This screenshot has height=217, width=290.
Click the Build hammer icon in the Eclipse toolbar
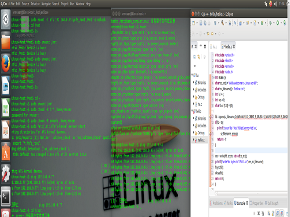click(x=223, y=23)
